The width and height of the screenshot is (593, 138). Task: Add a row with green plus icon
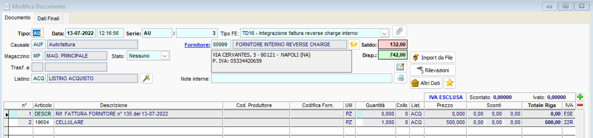coord(580,97)
